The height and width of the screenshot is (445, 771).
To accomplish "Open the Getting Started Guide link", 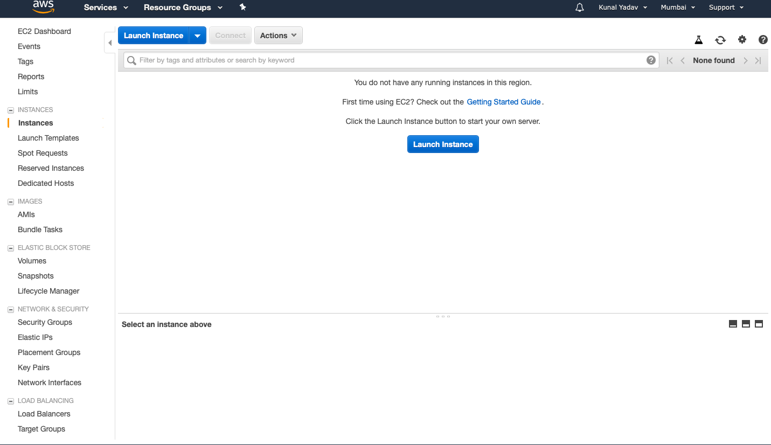I will pyautogui.click(x=503, y=102).
